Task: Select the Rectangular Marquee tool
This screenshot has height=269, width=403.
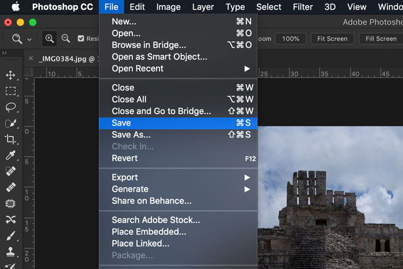Action: tap(10, 91)
